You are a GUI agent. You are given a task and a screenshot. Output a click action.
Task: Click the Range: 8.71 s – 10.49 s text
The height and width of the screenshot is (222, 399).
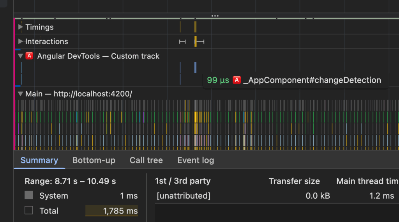[x=70, y=181]
